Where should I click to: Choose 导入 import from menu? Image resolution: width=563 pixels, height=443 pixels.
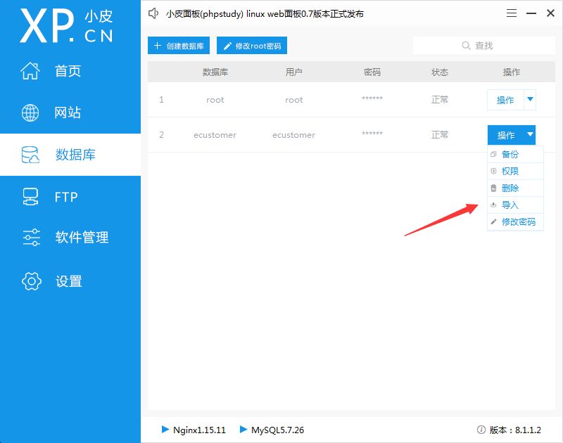(x=515, y=205)
